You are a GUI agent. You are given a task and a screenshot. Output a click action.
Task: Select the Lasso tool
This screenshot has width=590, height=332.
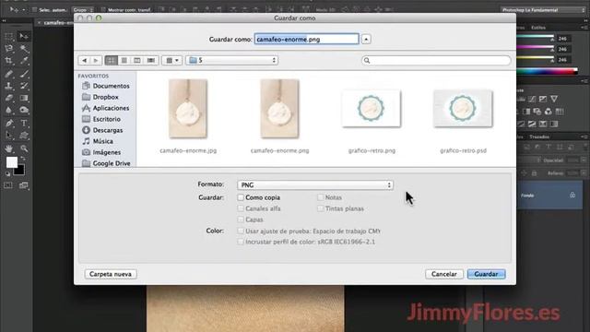pyautogui.click(x=8, y=48)
